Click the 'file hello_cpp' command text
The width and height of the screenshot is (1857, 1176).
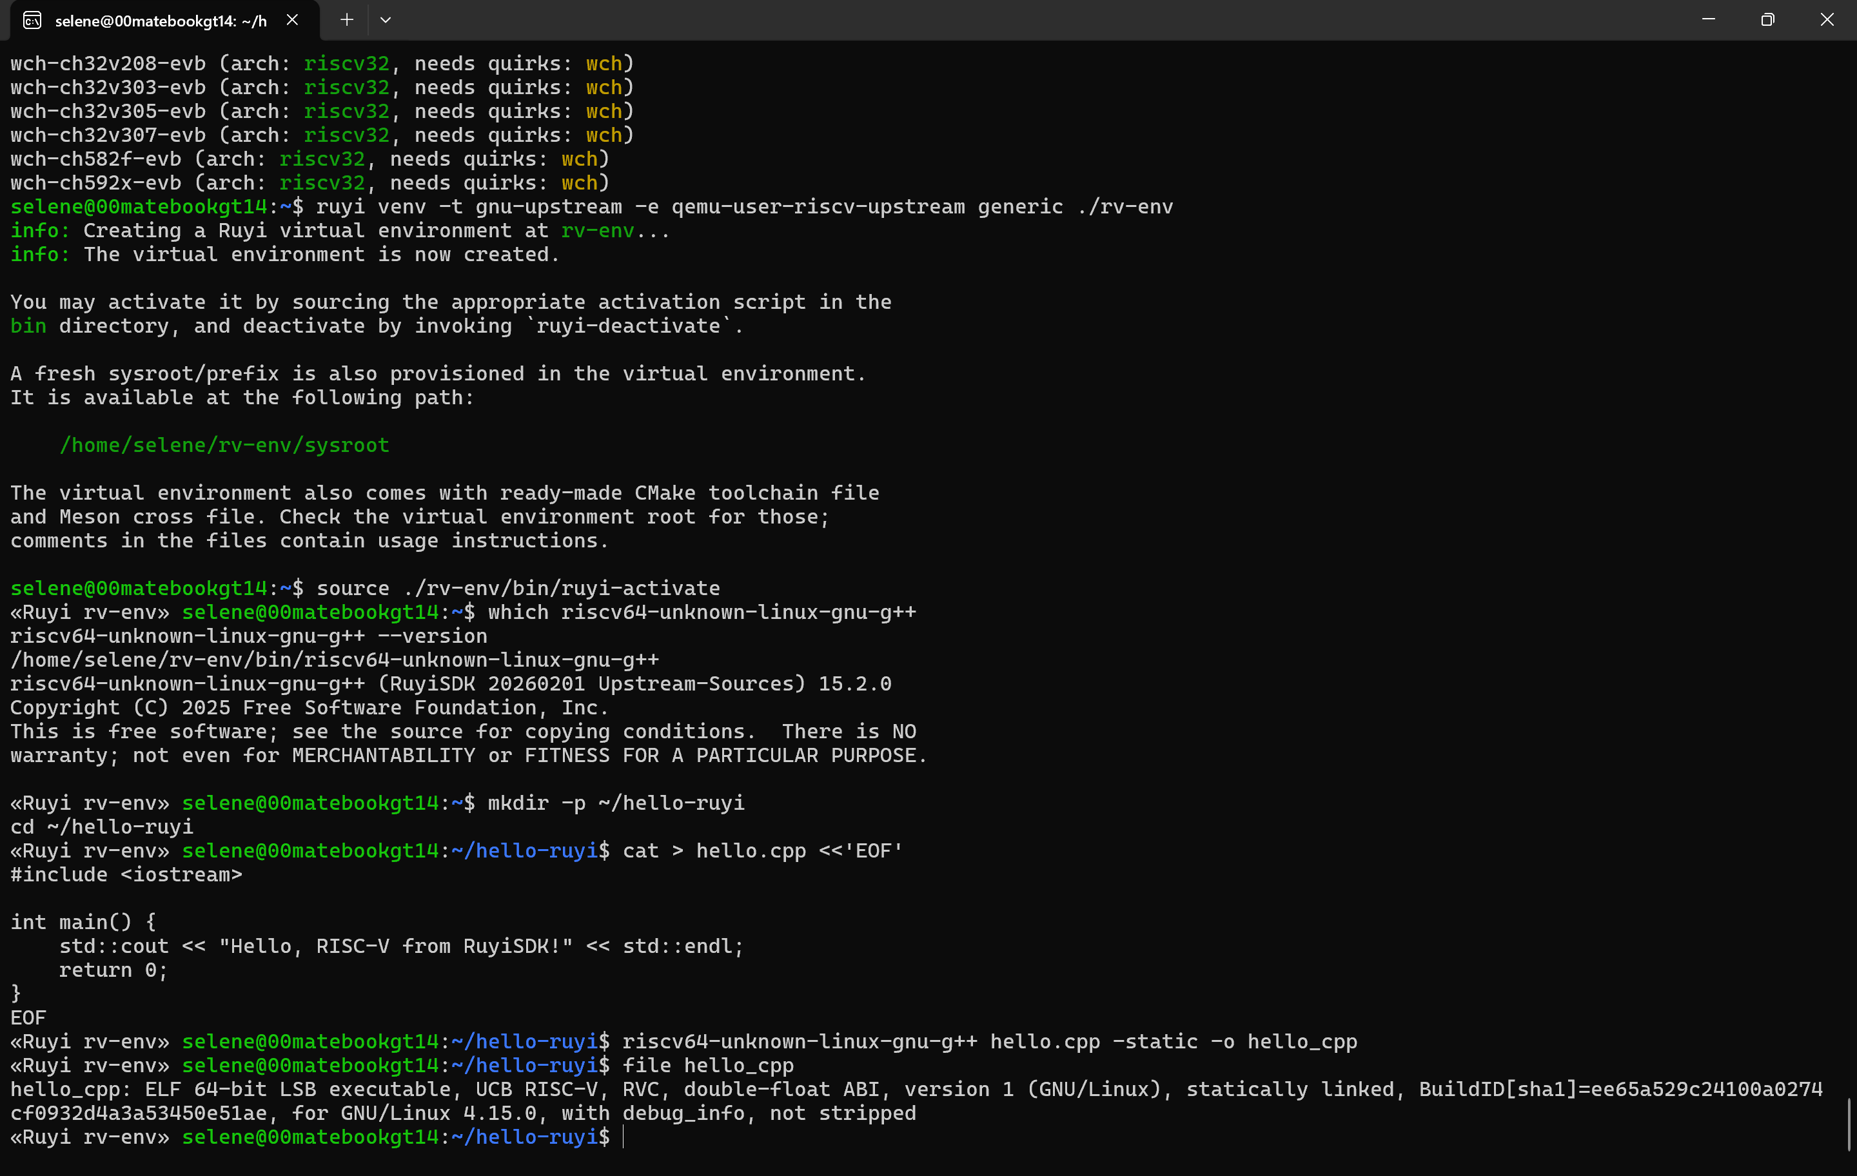click(x=707, y=1065)
